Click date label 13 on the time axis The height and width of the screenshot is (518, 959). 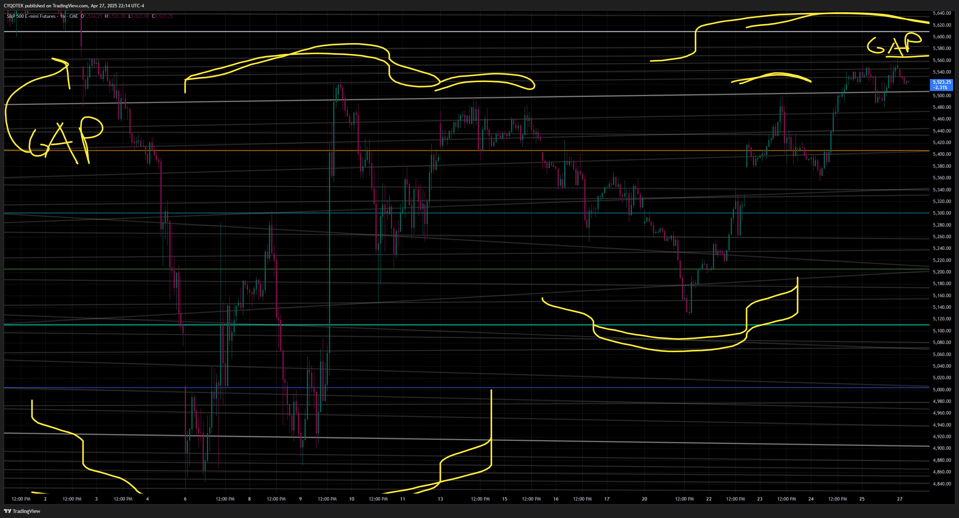click(440, 499)
